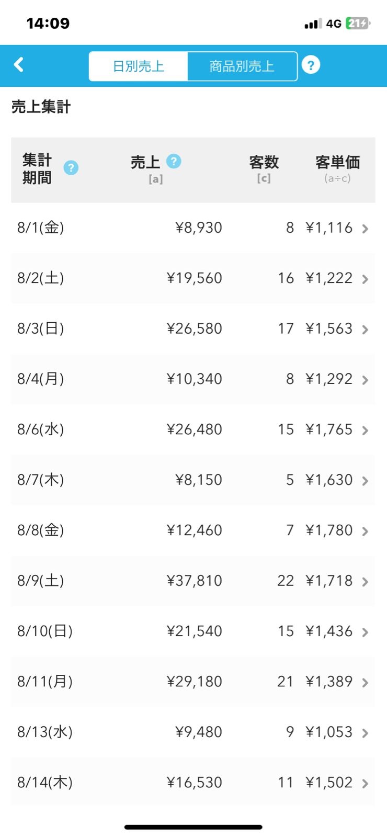Expand details chevron for 8/1(金)

(x=365, y=229)
